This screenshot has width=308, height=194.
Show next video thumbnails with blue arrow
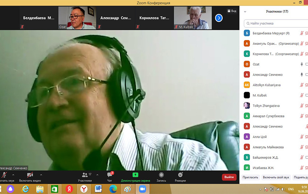219,18
